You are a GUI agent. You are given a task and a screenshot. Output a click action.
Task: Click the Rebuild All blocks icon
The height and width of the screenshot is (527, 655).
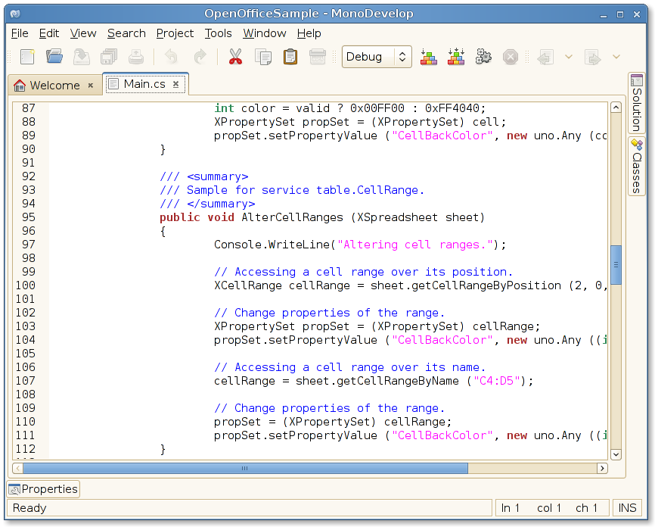point(456,57)
